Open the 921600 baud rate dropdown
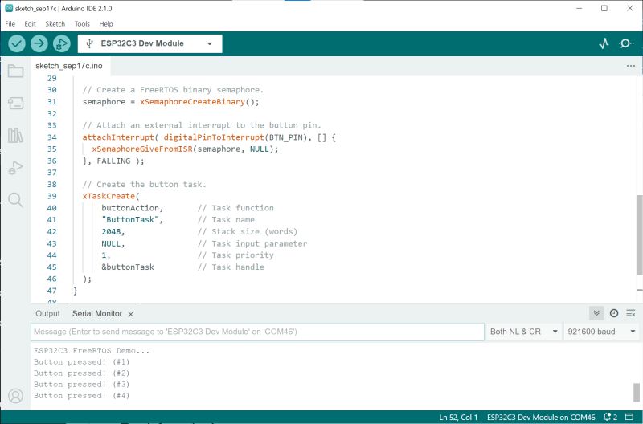The width and height of the screenshot is (643, 424). pos(601,332)
